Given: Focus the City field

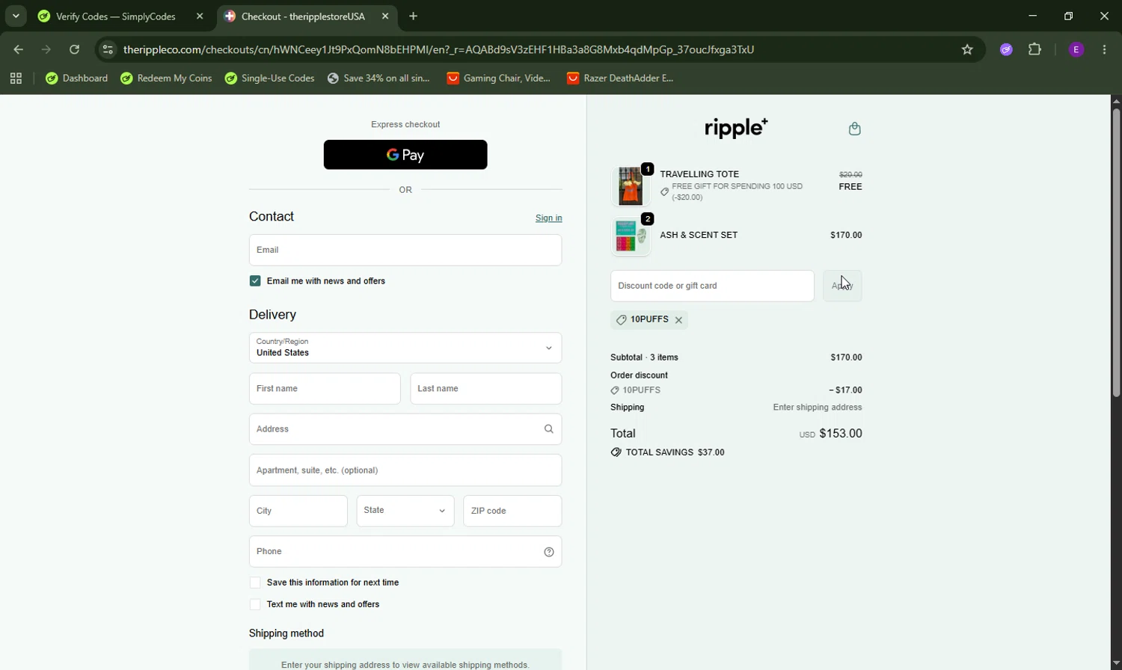Looking at the screenshot, I should coord(298,511).
